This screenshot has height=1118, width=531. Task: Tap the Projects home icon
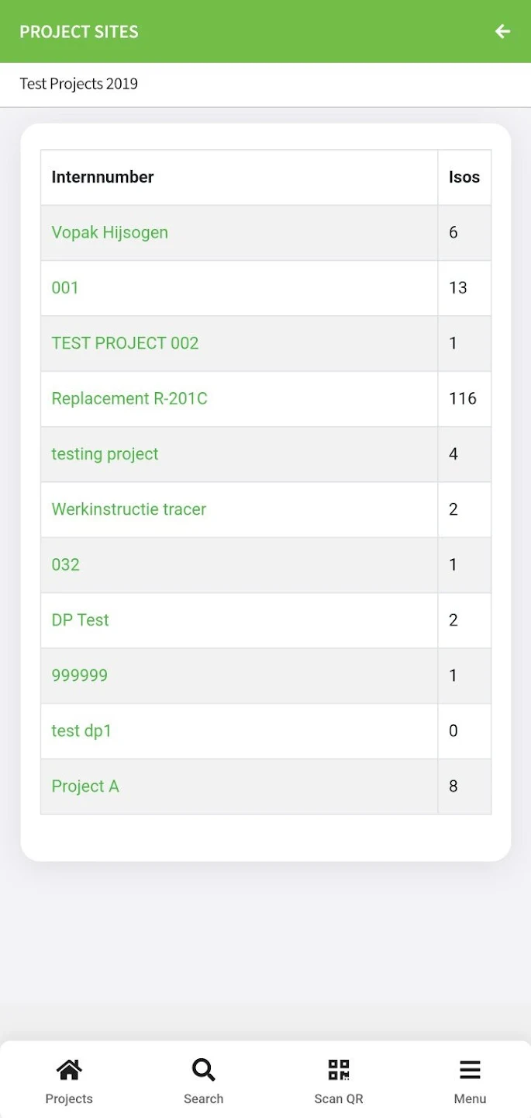coord(69,1070)
